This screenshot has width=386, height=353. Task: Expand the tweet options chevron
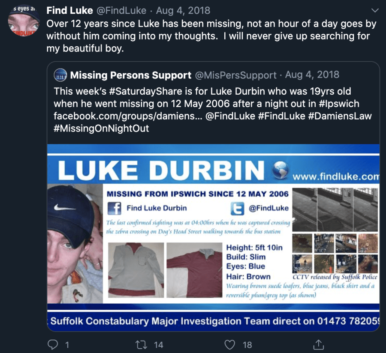click(x=375, y=10)
